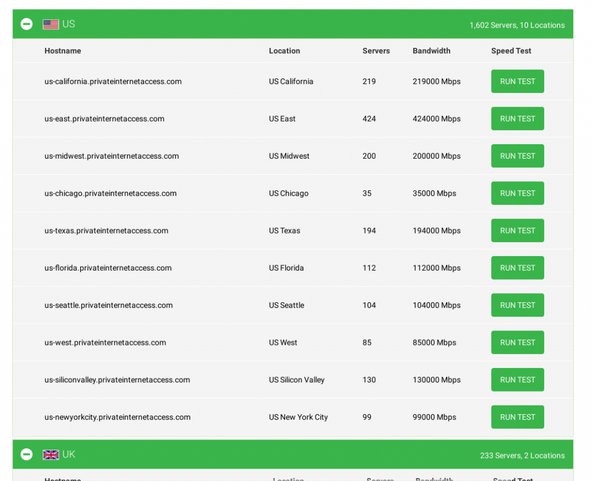The image size is (591, 481).
Task: Click the 'US Texas' location cell
Action: [285, 231]
